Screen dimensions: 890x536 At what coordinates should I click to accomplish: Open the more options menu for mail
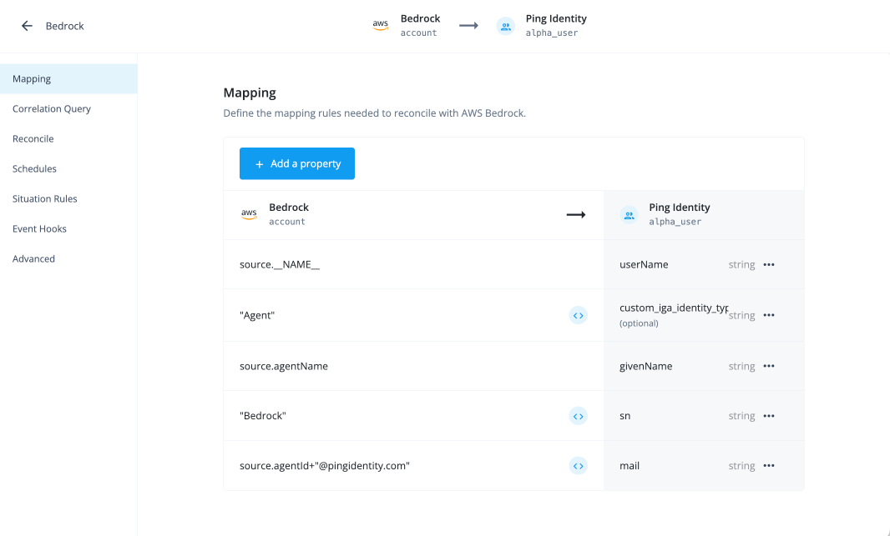tap(769, 466)
